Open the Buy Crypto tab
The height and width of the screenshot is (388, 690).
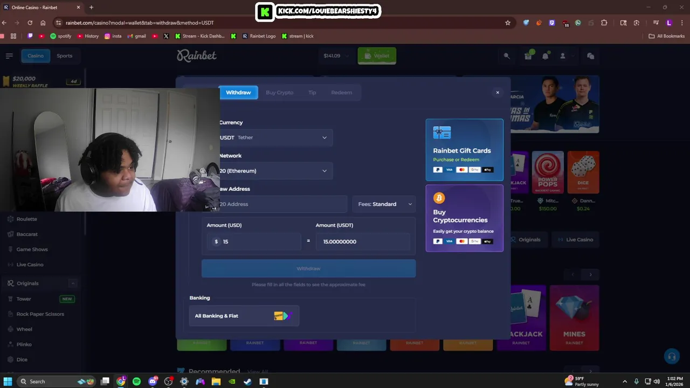[279, 93]
